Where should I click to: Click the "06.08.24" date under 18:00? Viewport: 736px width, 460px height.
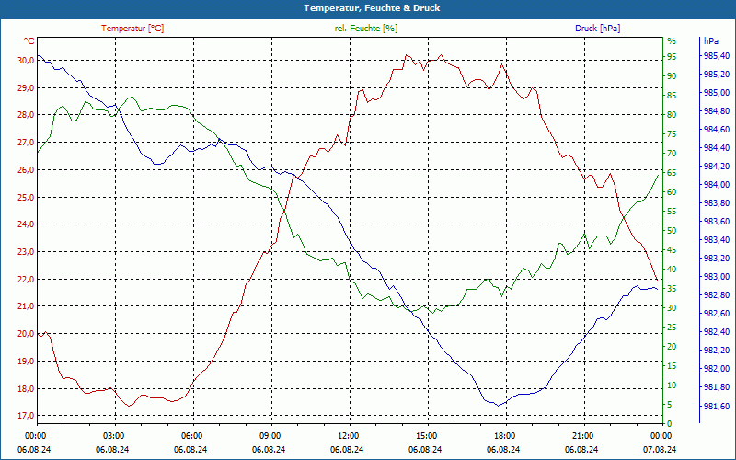click(503, 450)
